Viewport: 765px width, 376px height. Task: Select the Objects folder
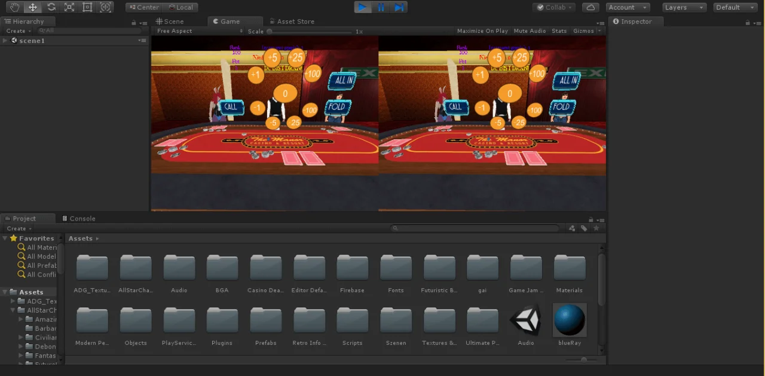point(136,326)
